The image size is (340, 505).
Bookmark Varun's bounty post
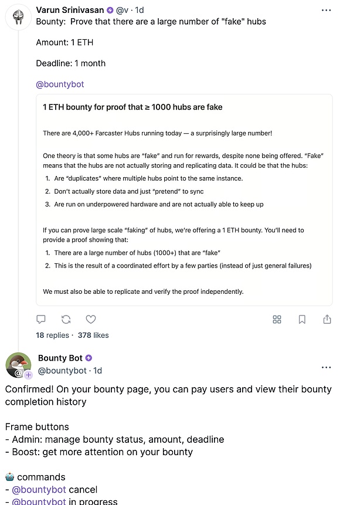click(302, 319)
